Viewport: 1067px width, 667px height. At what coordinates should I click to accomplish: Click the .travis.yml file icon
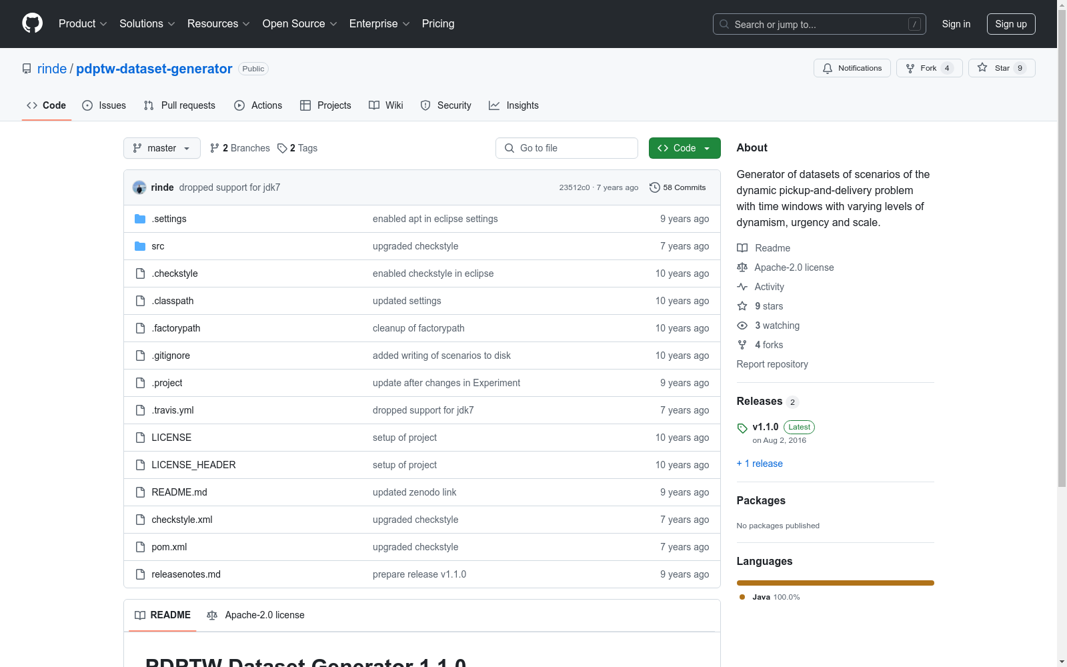140,410
